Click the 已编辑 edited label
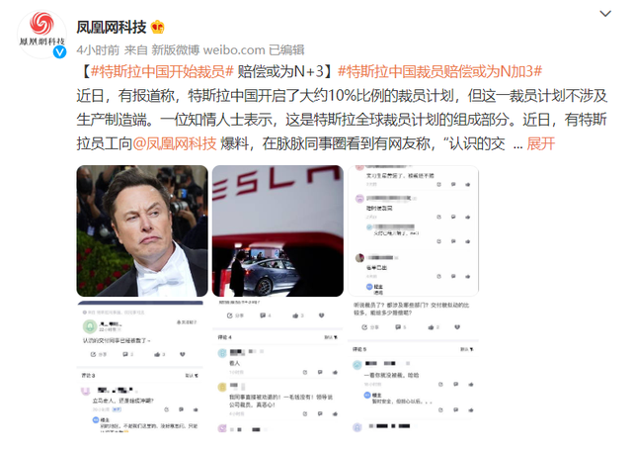 pos(286,50)
